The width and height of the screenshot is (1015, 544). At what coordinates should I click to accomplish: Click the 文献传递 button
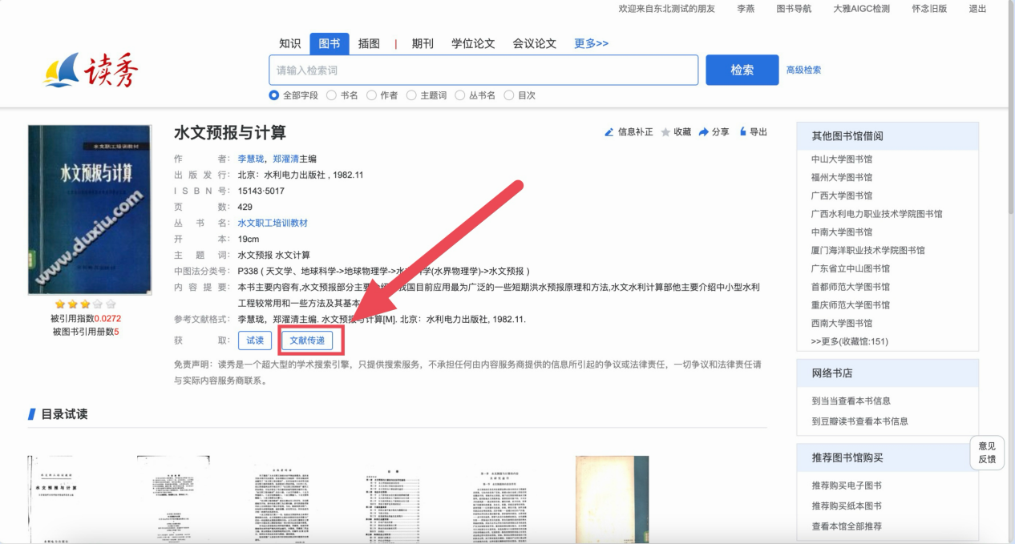point(307,341)
